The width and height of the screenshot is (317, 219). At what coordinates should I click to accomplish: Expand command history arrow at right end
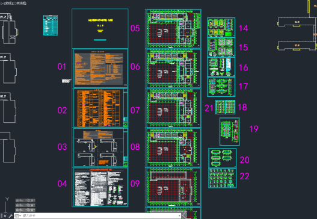(179, 216)
